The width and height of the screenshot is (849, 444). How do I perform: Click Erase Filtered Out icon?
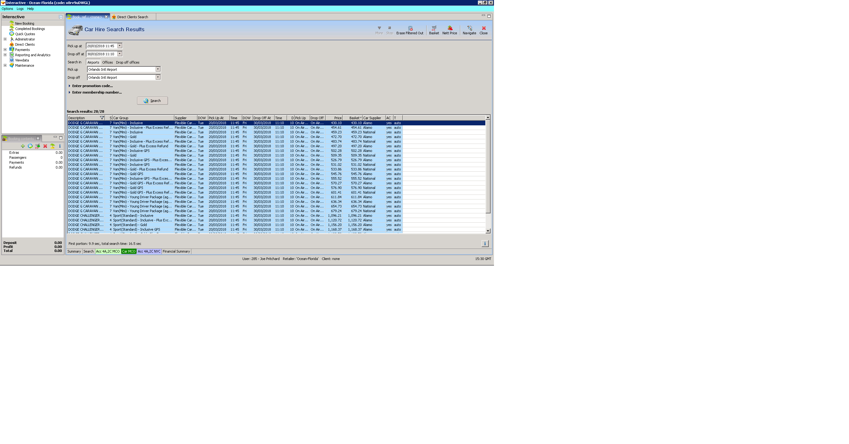pyautogui.click(x=410, y=28)
